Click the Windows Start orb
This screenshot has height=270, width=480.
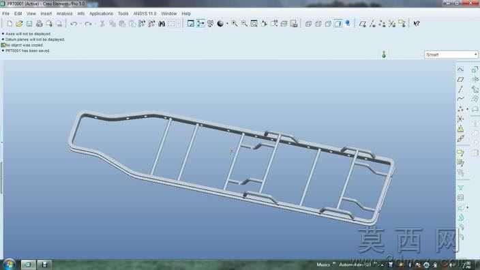pyautogui.click(x=9, y=264)
